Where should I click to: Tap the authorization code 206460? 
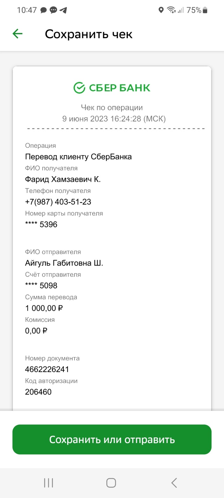38,392
